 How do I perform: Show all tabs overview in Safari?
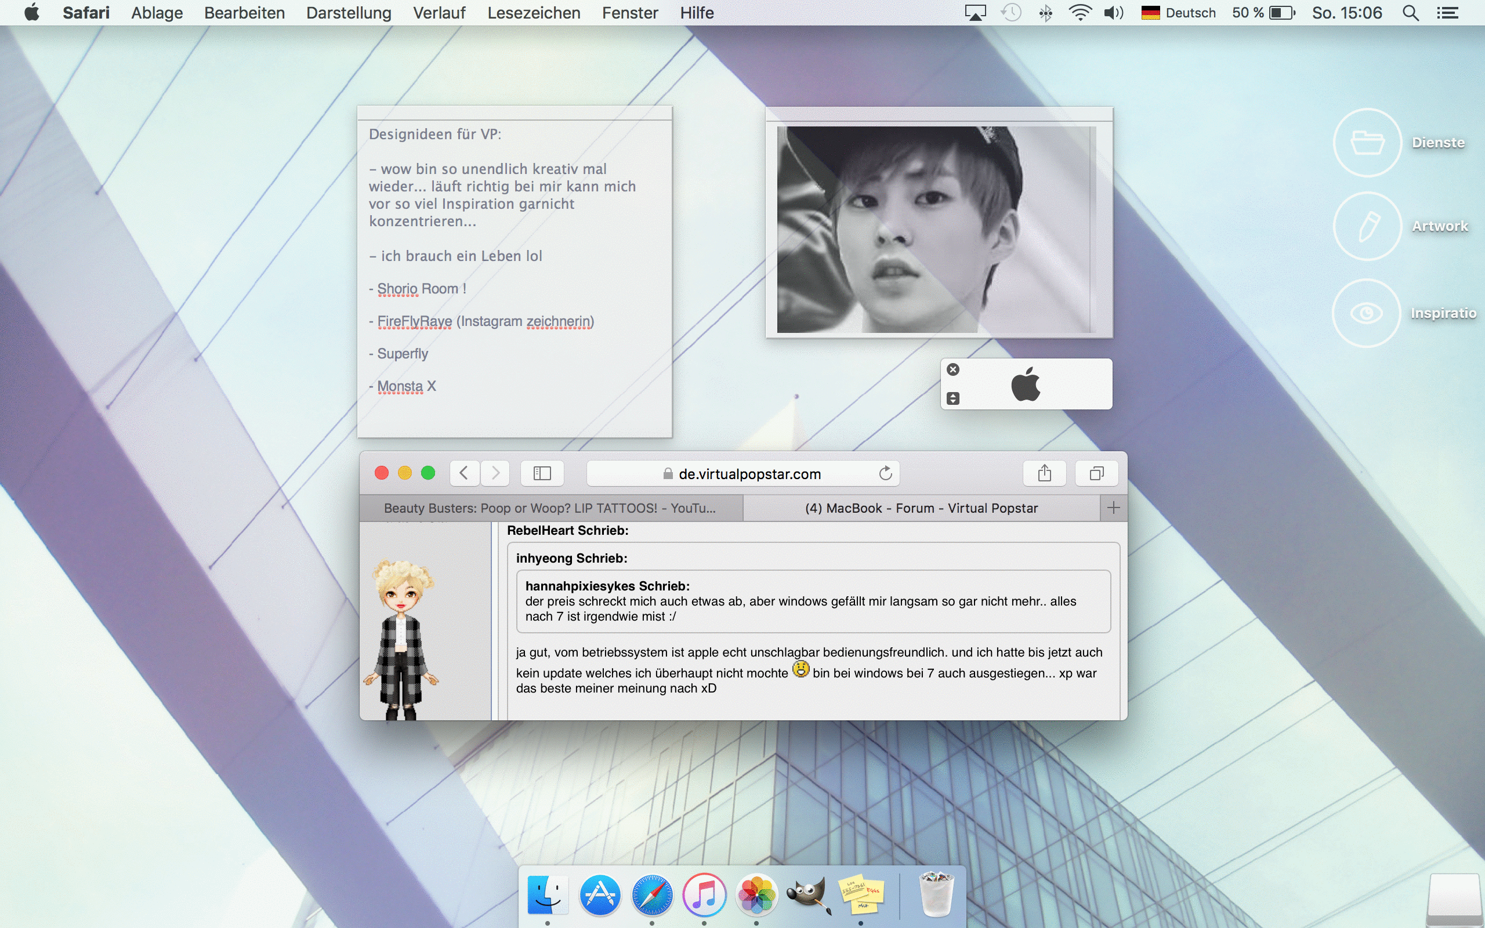coord(1096,473)
